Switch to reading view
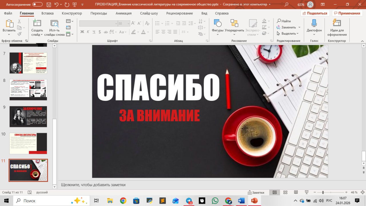 (296, 192)
